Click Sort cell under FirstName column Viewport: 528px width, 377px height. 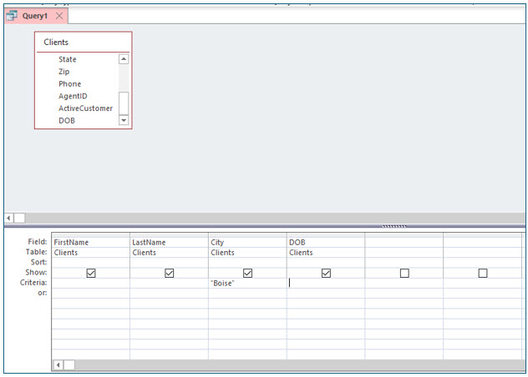click(90, 263)
